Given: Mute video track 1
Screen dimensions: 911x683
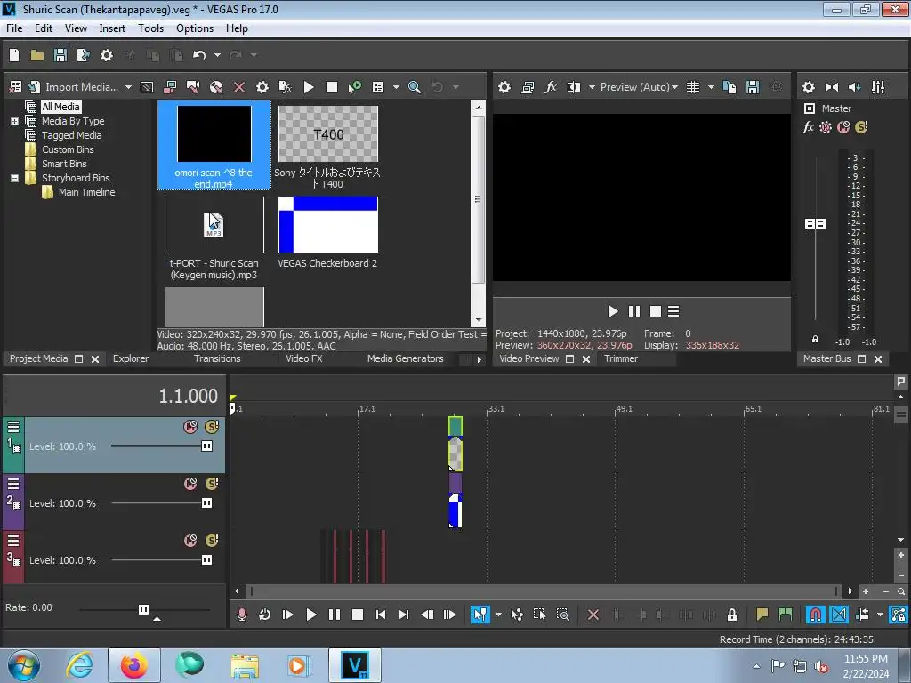Looking at the screenshot, I should pyautogui.click(x=190, y=427).
